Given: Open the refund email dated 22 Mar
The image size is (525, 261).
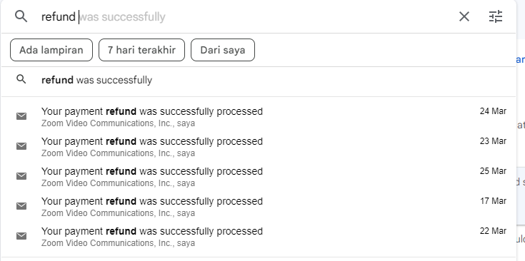Looking at the screenshot, I should (x=259, y=237).
